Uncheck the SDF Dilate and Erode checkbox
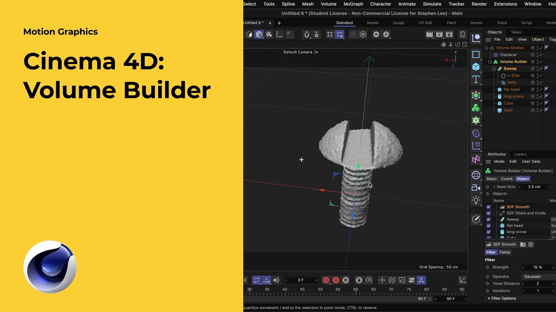 [488, 213]
